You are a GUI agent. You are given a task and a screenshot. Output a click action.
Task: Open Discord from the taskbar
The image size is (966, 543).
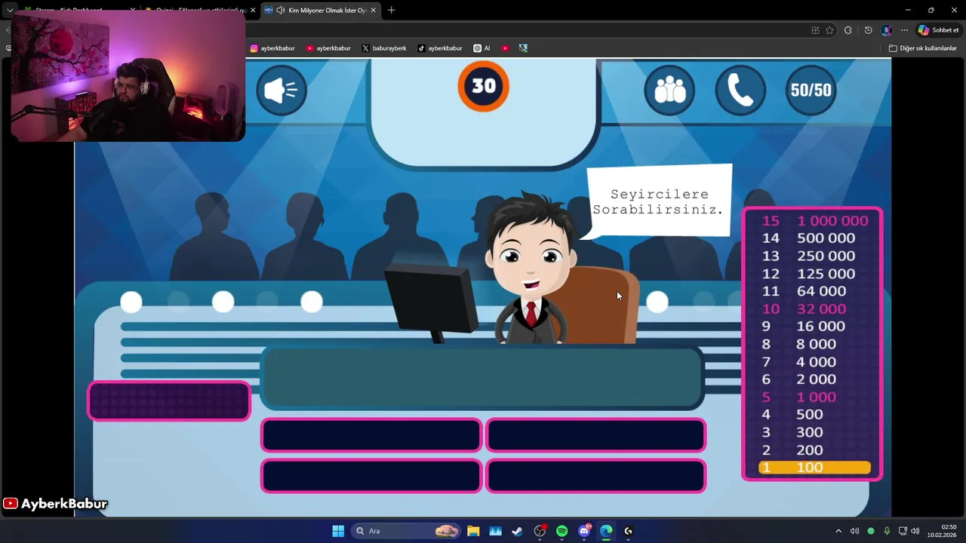[x=584, y=531]
